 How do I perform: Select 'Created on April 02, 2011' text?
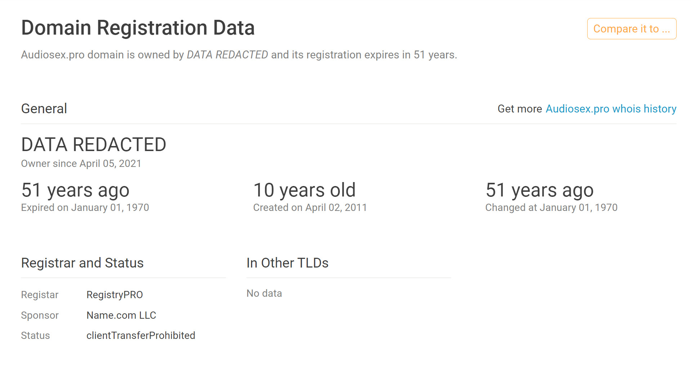[x=310, y=208]
